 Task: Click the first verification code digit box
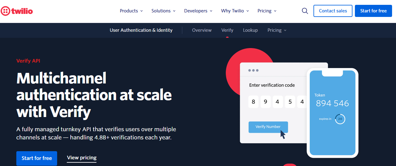253,102
